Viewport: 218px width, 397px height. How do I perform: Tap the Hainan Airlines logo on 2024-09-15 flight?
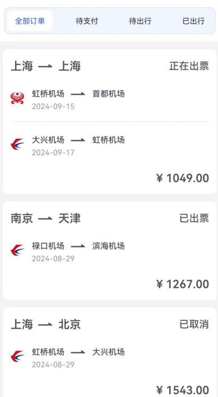(17, 98)
